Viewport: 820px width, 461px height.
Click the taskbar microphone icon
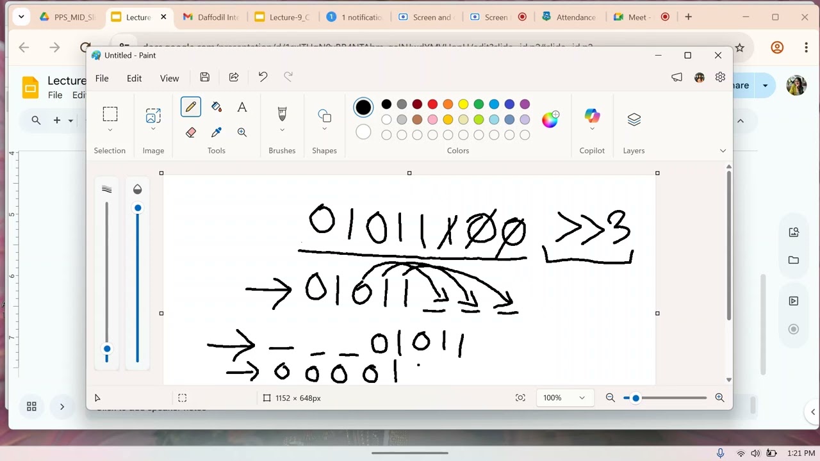tap(721, 453)
